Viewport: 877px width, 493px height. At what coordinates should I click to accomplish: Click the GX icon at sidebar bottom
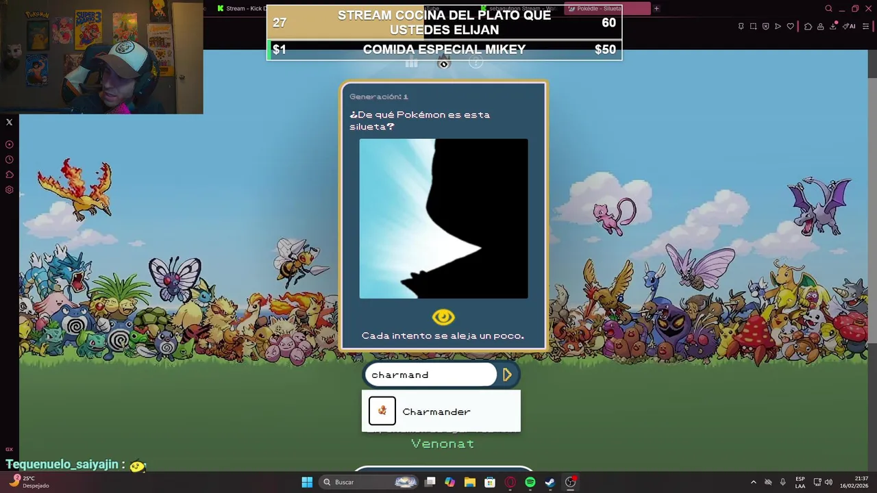pos(10,449)
